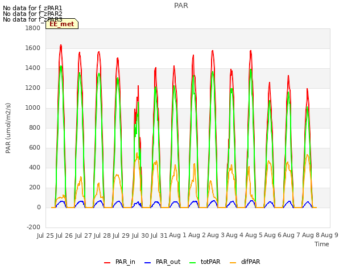This screenshot has width=364, height=273.
Task: Click the 400 y-axis tick label
Action: point(35,168)
